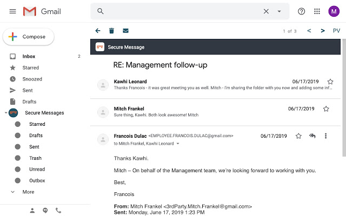346x216 pixels.
Task: Open Starred under Secure Messages
Action: [37, 124]
